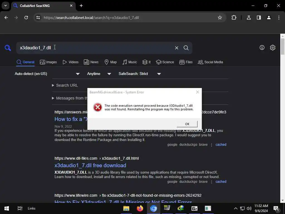Open the tab search dropdown arrow
Screen dimensions: 285x214
[x=6, y=6]
